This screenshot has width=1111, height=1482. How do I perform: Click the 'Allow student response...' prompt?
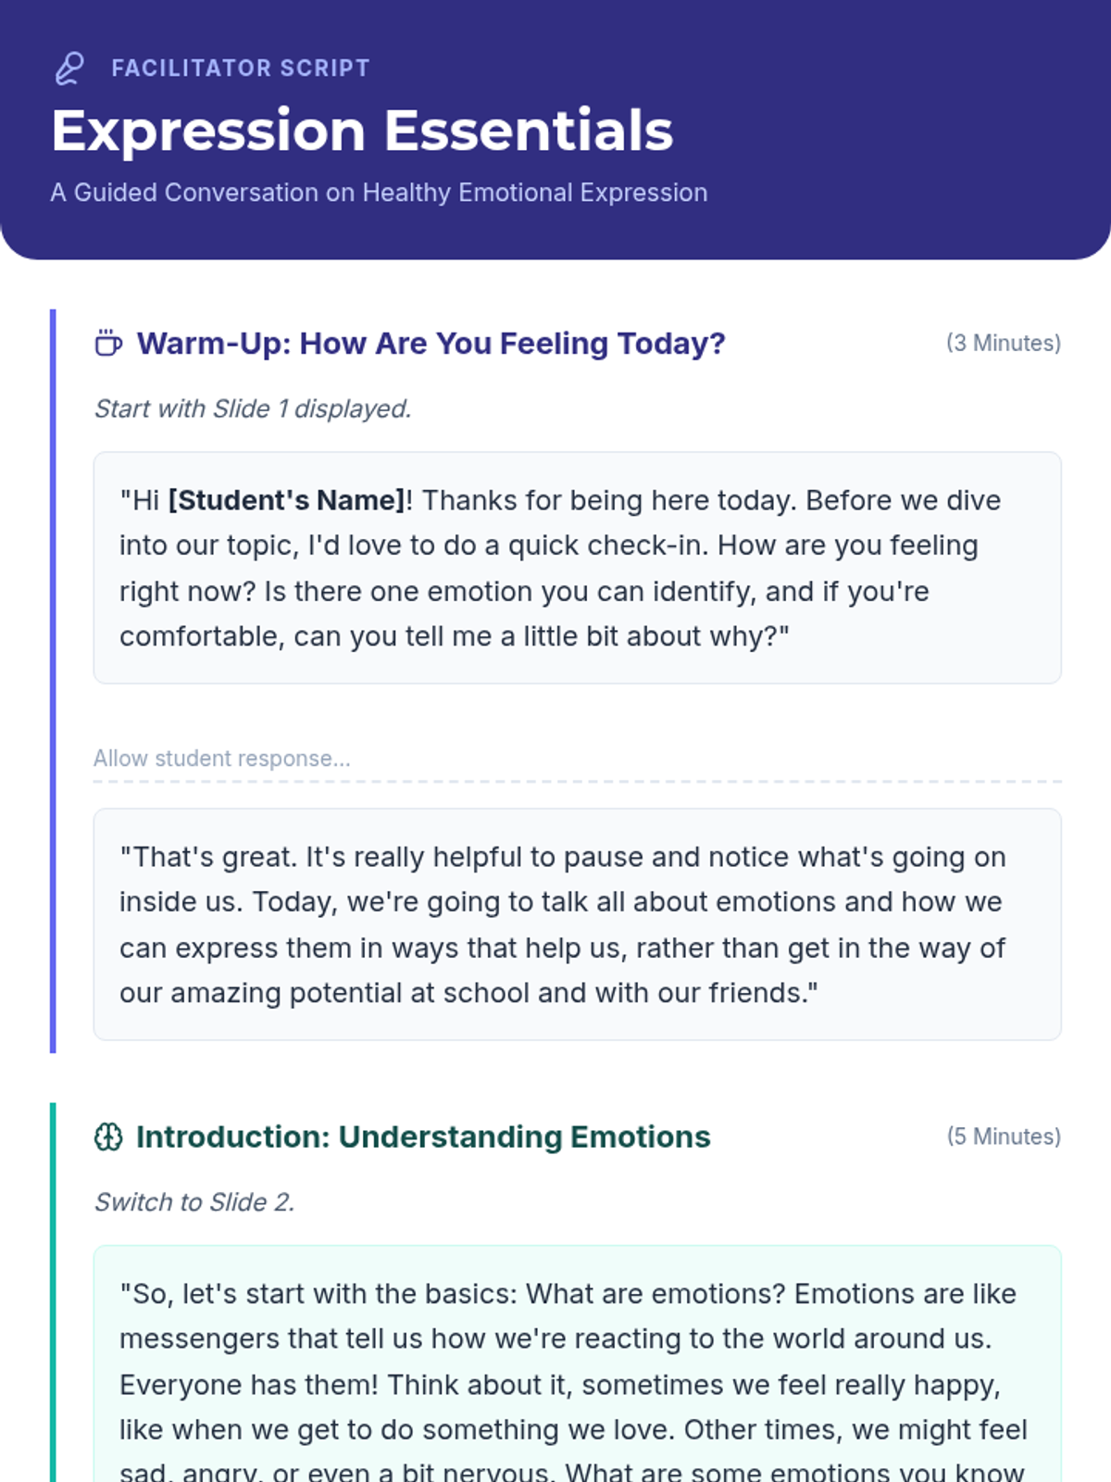pos(222,759)
